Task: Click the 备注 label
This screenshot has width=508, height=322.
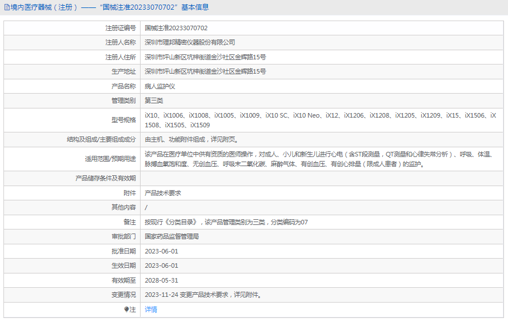Action: point(130,222)
